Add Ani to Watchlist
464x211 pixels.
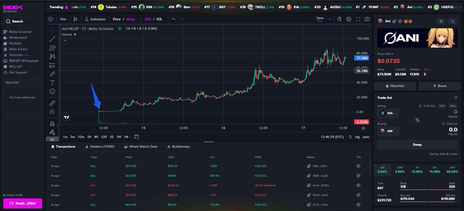tap(395, 86)
